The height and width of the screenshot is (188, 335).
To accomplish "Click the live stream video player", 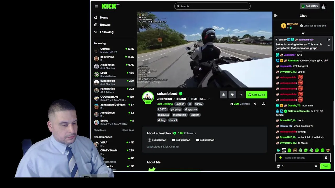I will (205, 50).
